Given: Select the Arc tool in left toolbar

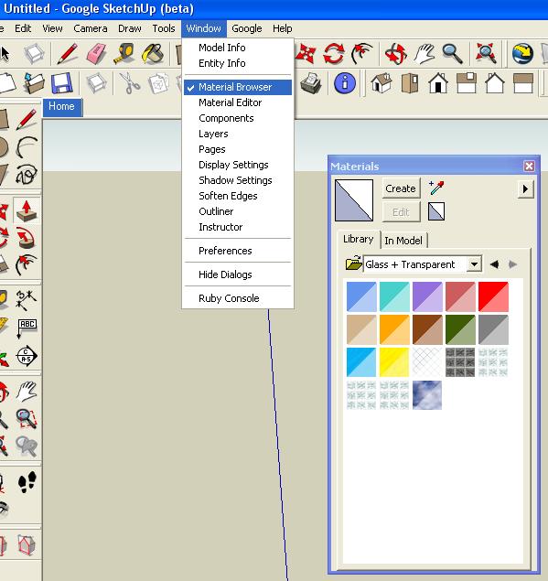Looking at the screenshot, I should 27,146.
